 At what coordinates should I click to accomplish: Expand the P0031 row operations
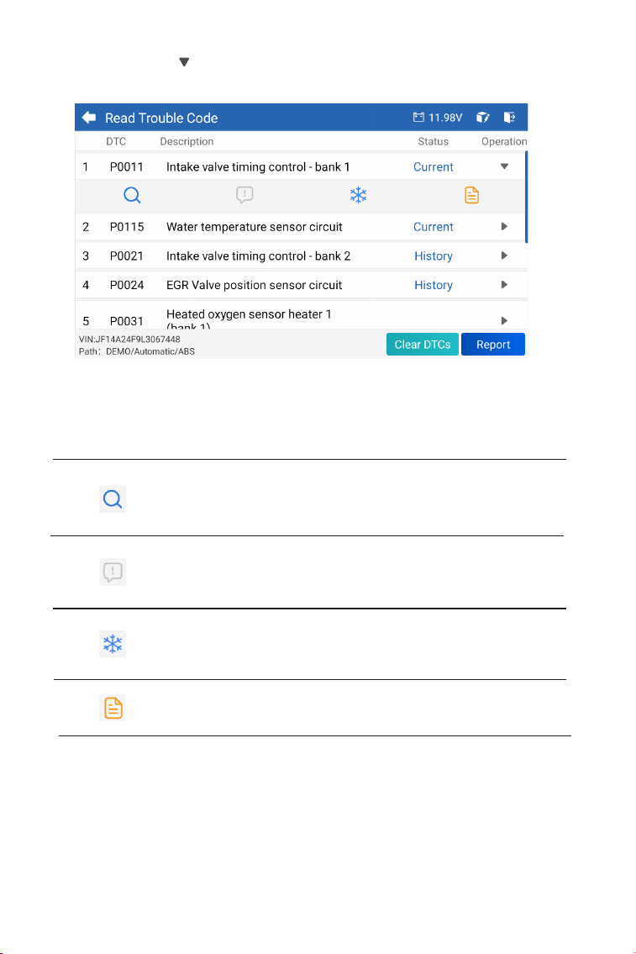[x=504, y=320]
